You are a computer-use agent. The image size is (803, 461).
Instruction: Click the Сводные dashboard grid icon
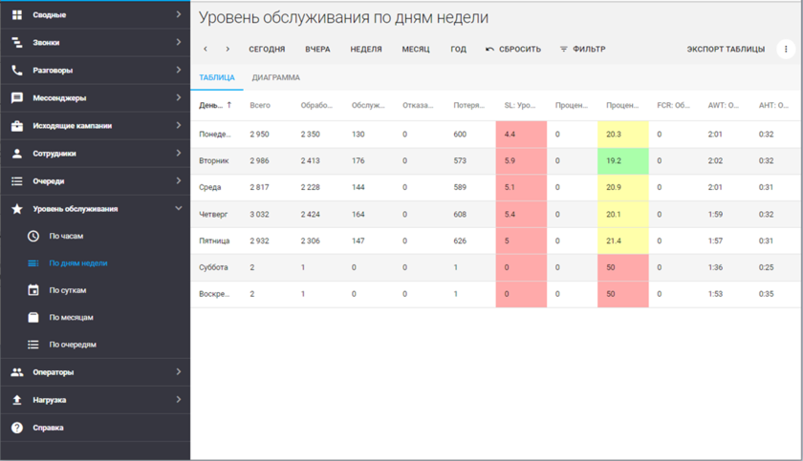coord(17,15)
